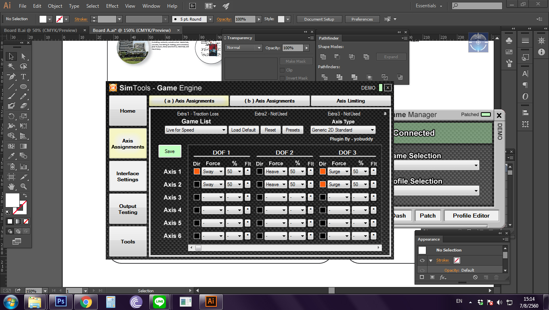
Task: Open Axis 1 DOF 2 Force dropdown (Heave)
Action: point(276,172)
